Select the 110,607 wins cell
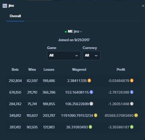The image size is (145, 140). point(32,116)
